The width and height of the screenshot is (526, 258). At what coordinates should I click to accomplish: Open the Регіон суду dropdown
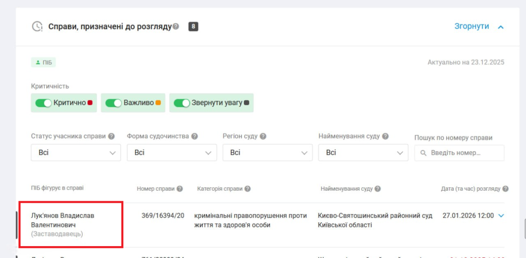click(268, 153)
